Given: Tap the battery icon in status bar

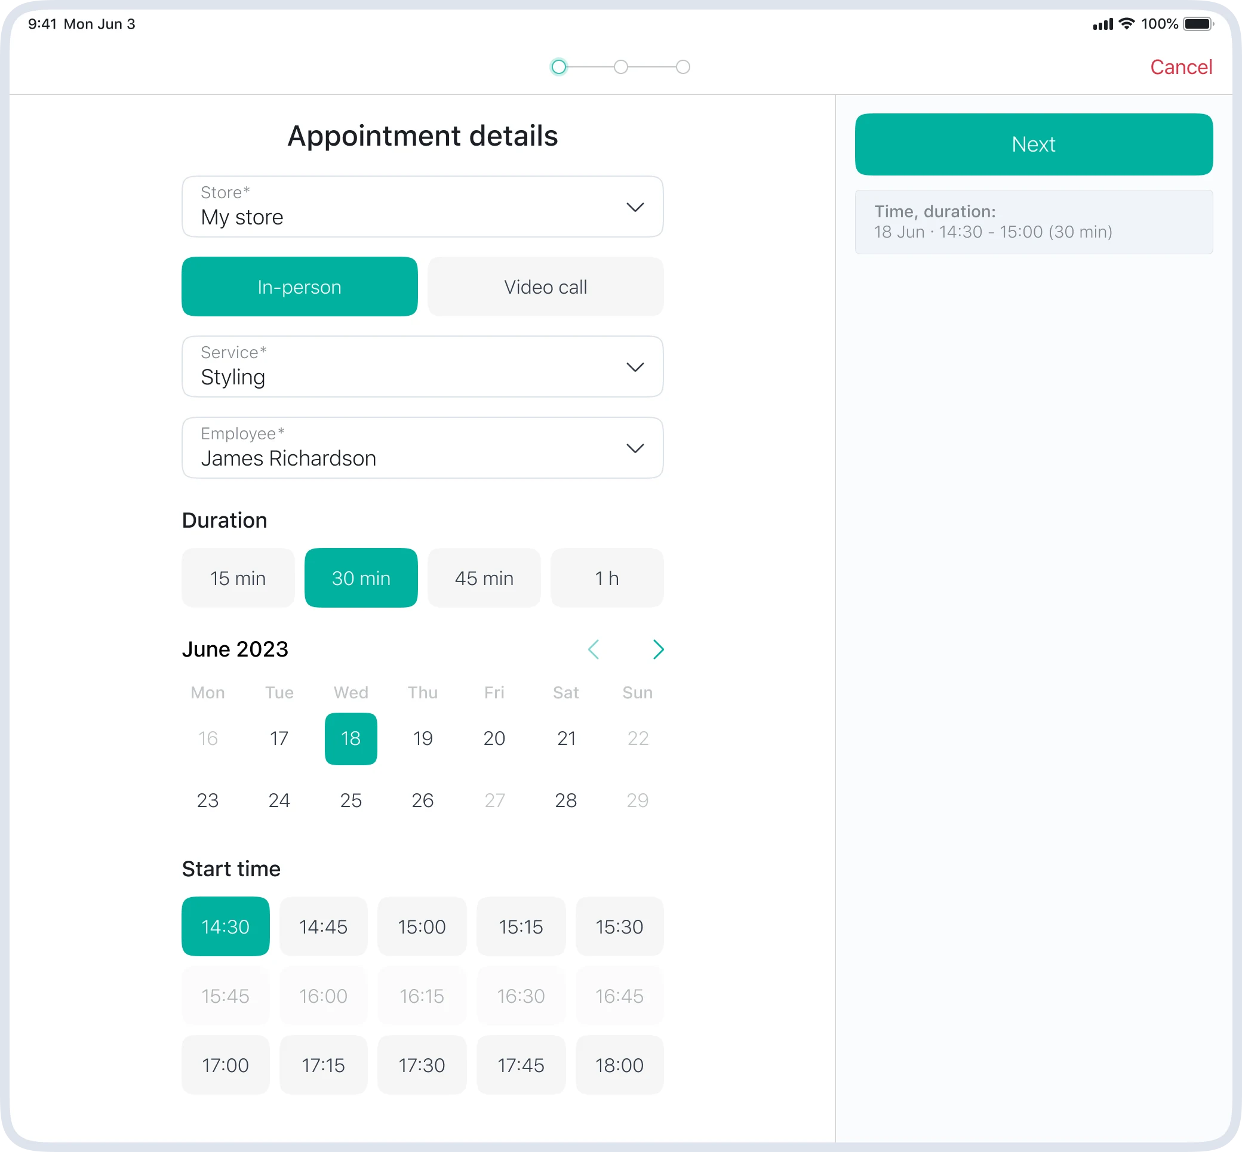Looking at the screenshot, I should [1198, 24].
